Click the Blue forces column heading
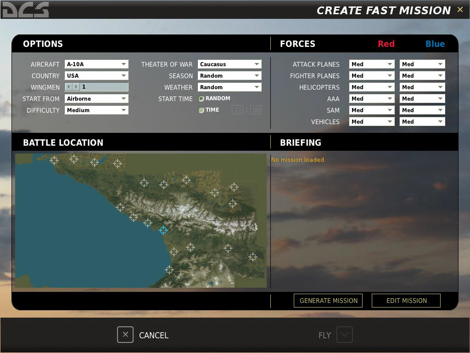This screenshot has height=353, width=470. (x=435, y=44)
